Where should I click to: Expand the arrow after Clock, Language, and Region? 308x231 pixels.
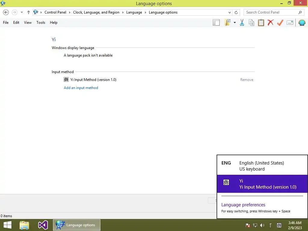point(123,12)
